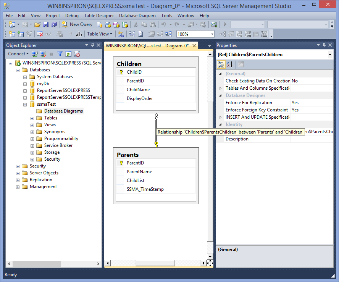Click Object Explorer horizontal scrollbar thumb

pyautogui.click(x=37, y=264)
